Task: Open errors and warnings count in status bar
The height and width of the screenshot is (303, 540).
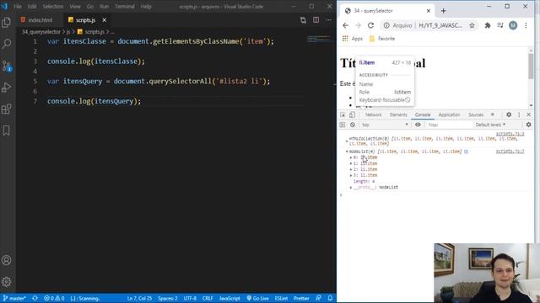Action: tap(54, 298)
